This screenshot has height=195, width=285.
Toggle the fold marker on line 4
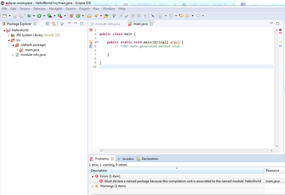(x=98, y=42)
